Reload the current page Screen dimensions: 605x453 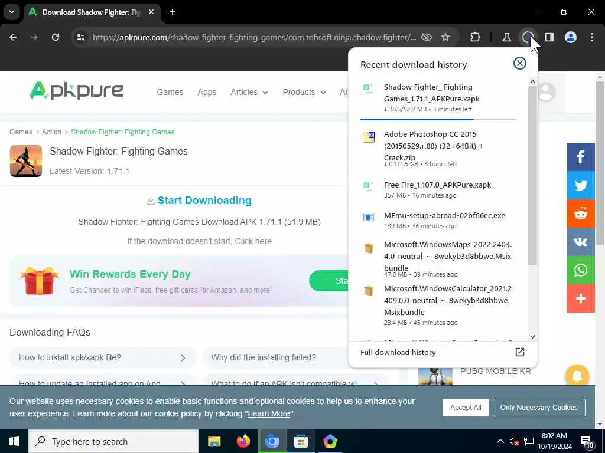pos(56,37)
